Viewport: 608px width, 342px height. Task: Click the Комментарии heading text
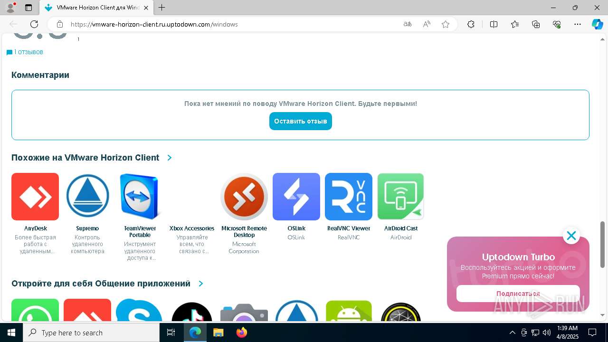(x=40, y=75)
